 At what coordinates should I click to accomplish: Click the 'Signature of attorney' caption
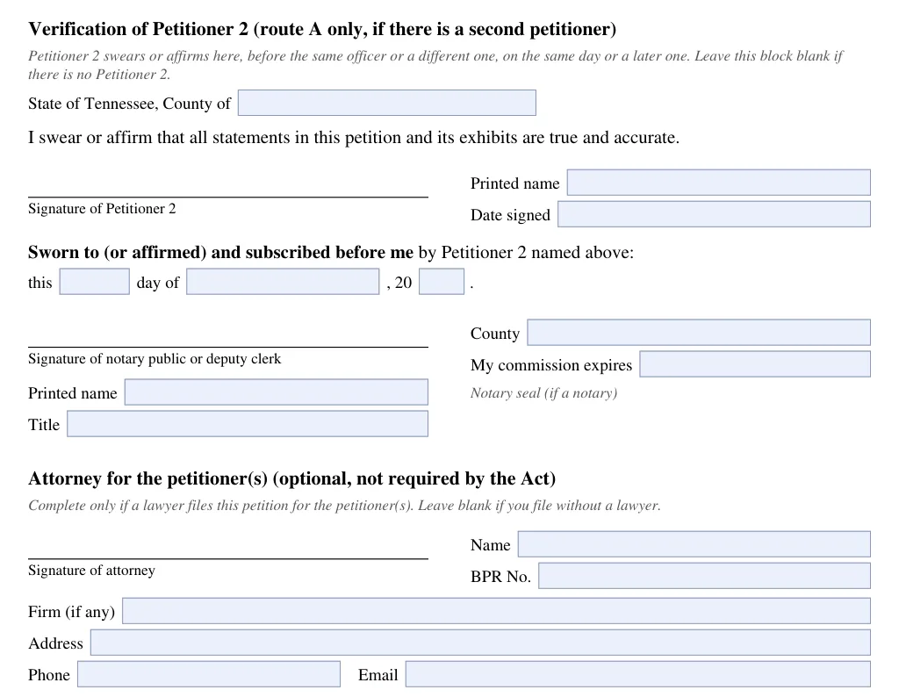[x=91, y=571]
